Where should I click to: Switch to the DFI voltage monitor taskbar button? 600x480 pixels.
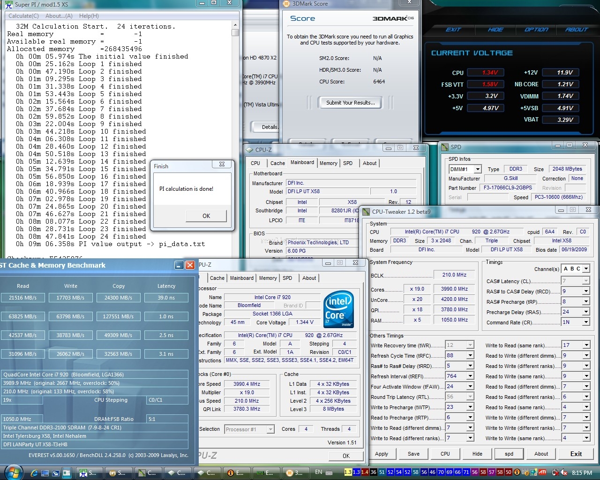click(118, 472)
